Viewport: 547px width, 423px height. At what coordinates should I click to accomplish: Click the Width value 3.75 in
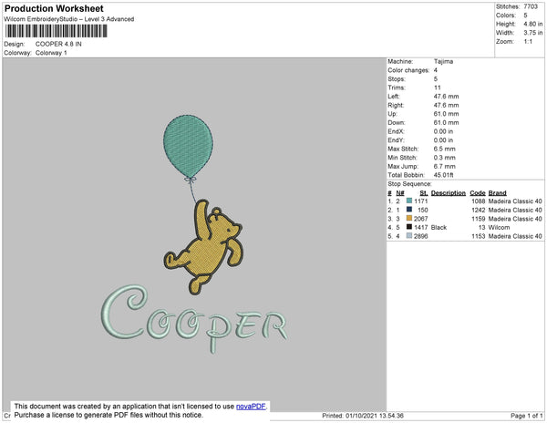click(x=533, y=33)
